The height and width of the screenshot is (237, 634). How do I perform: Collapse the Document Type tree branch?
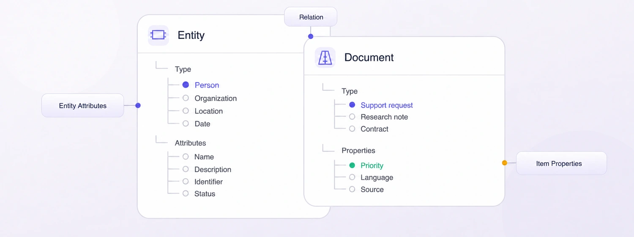pyautogui.click(x=329, y=88)
